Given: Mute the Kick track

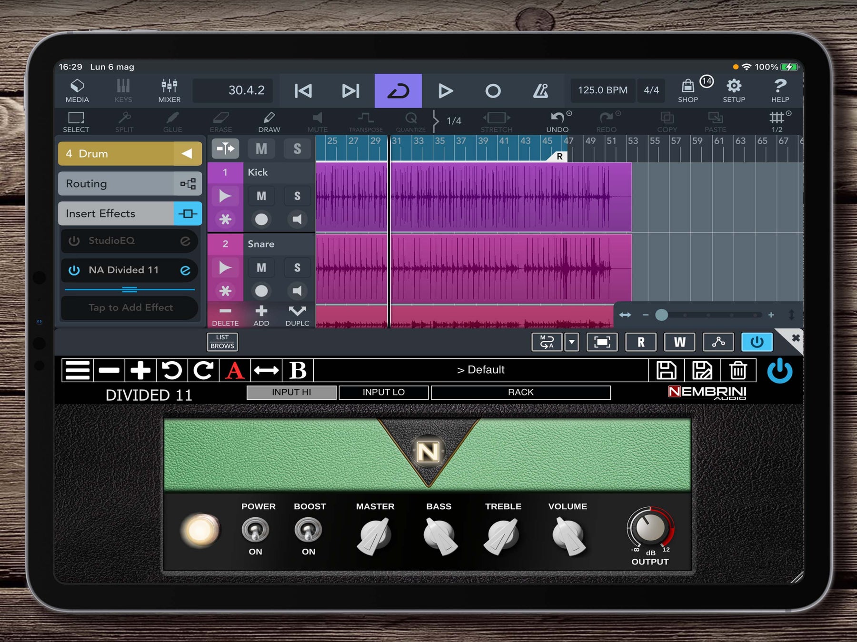Looking at the screenshot, I should (261, 196).
